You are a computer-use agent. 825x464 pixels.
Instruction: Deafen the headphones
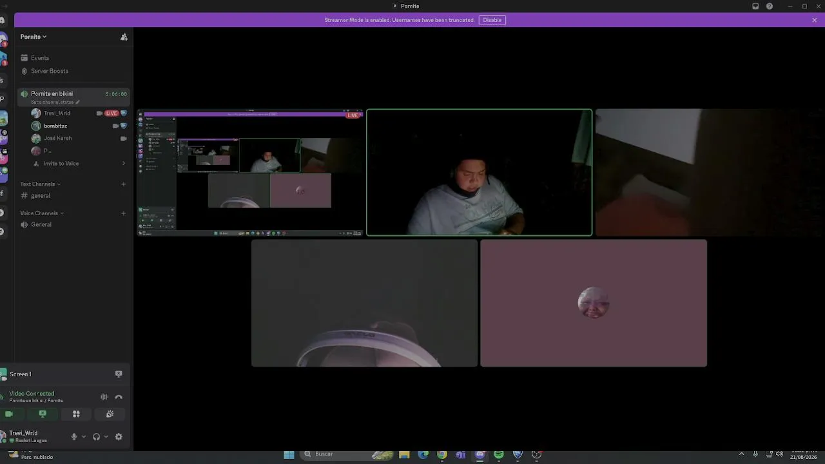point(96,437)
